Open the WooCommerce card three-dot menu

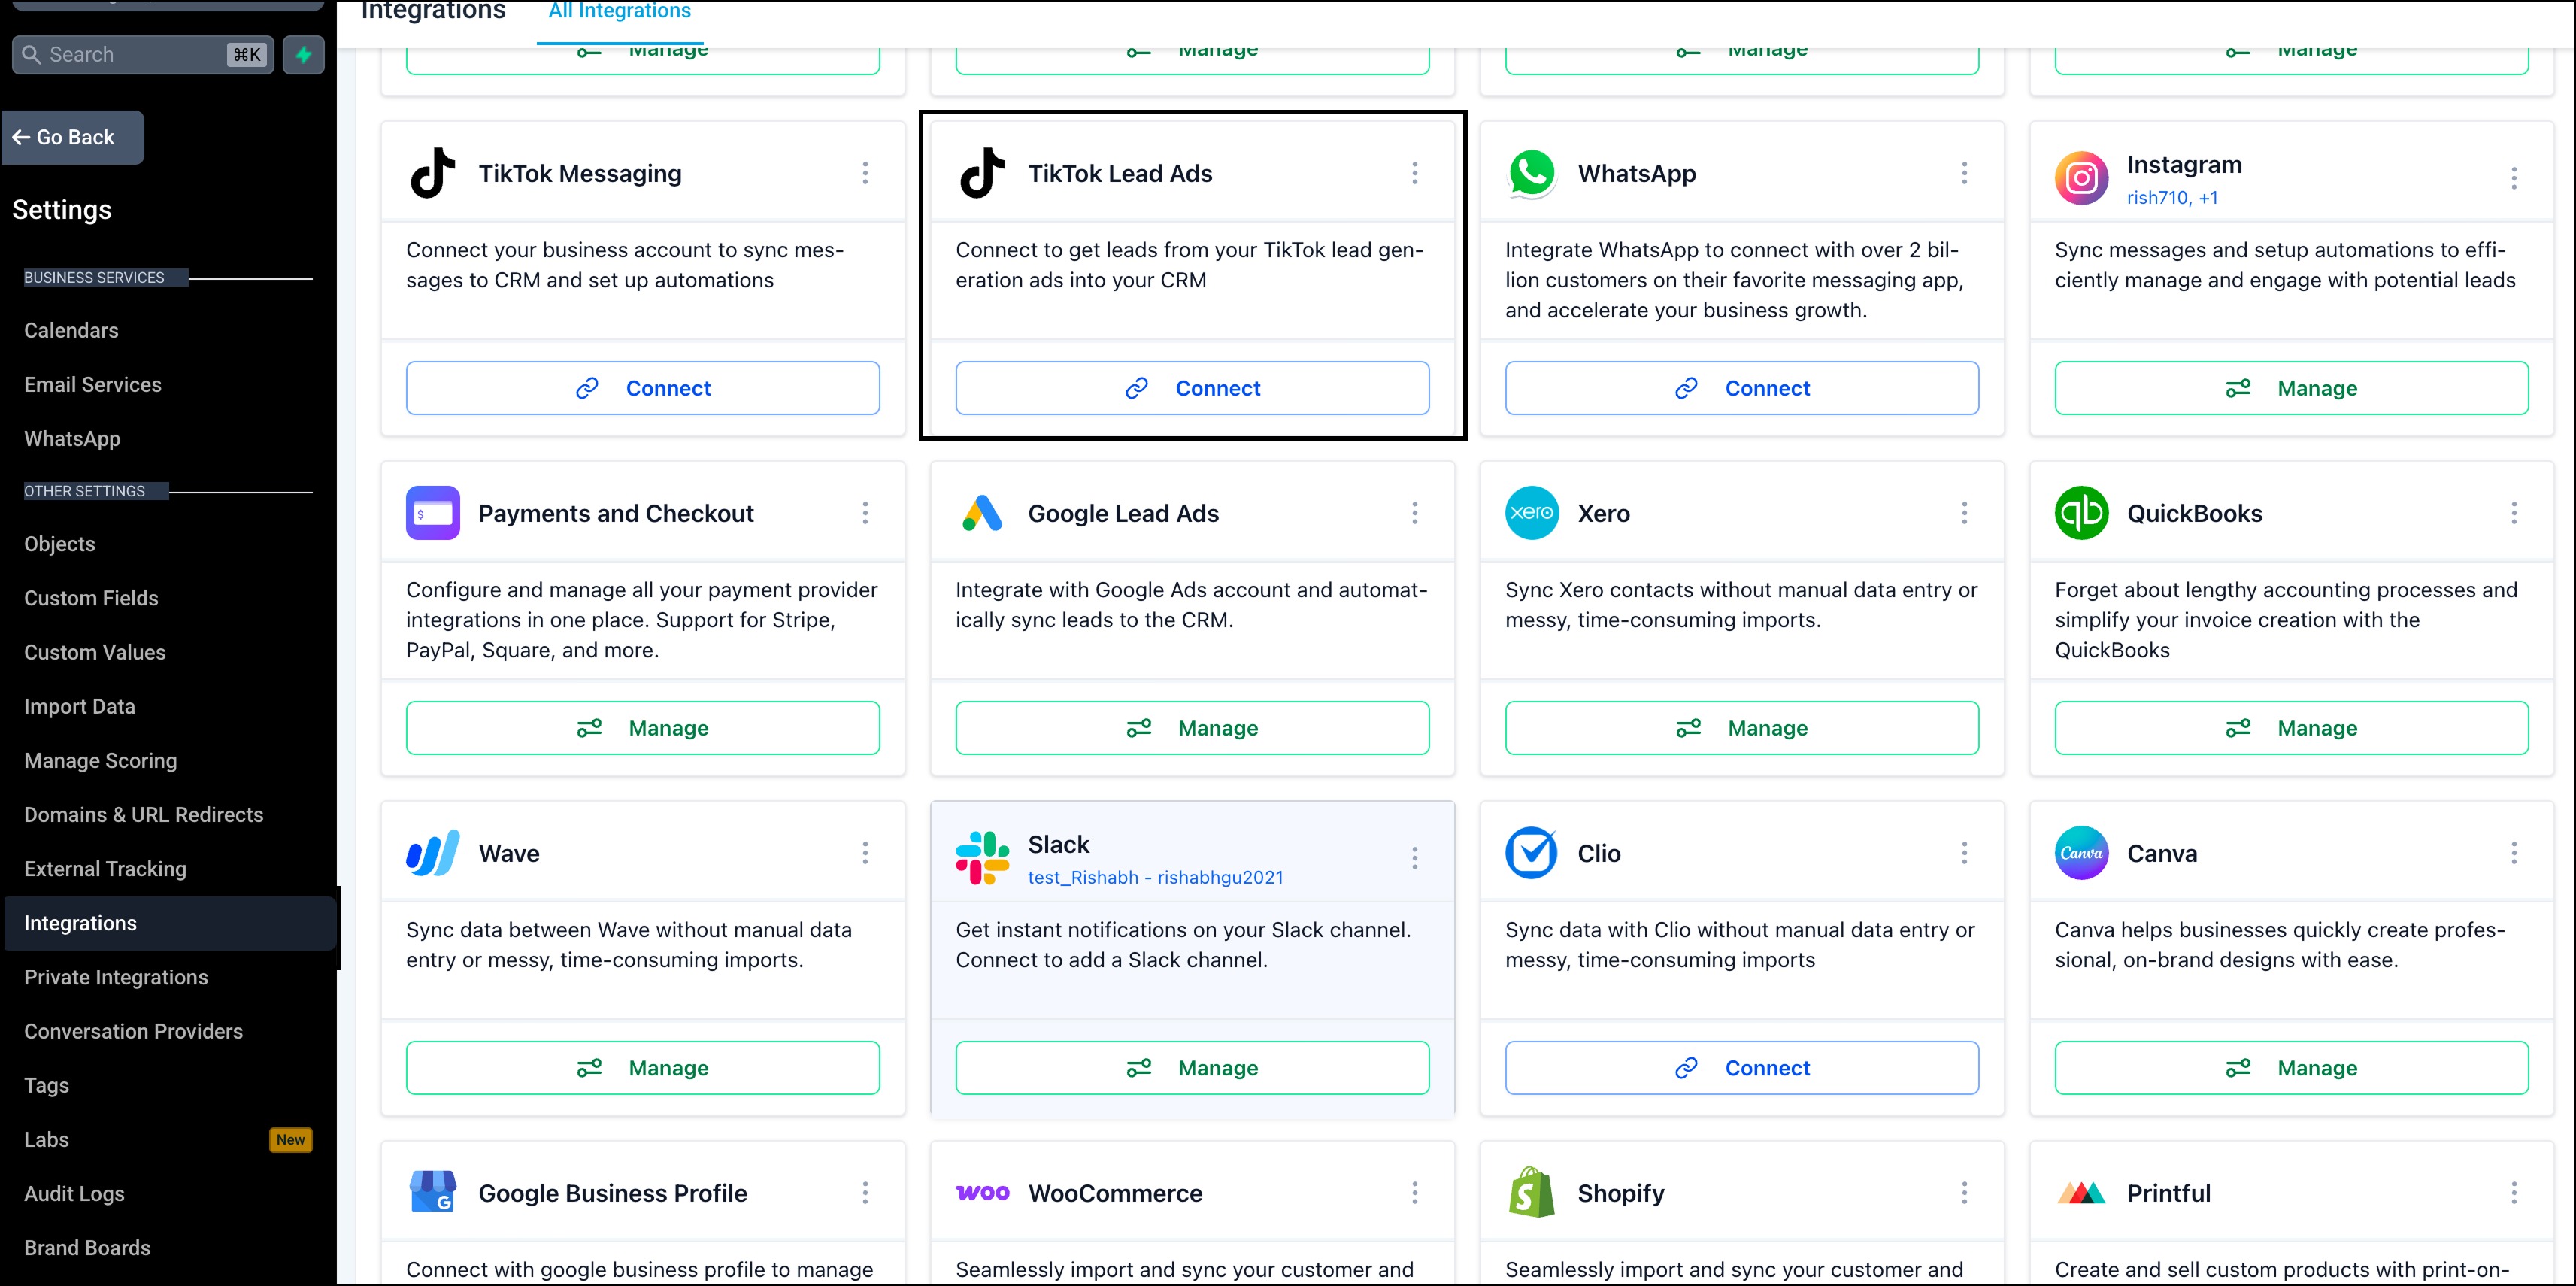[x=1414, y=1192]
